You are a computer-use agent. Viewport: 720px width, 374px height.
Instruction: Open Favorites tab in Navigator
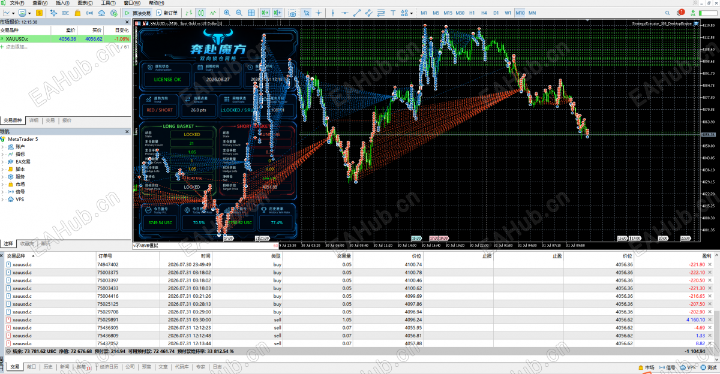[x=27, y=244]
